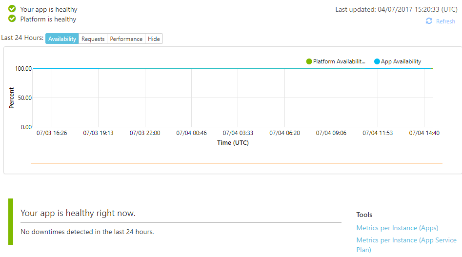Select the Availability tab
The width and height of the screenshot is (462, 257).
click(62, 39)
